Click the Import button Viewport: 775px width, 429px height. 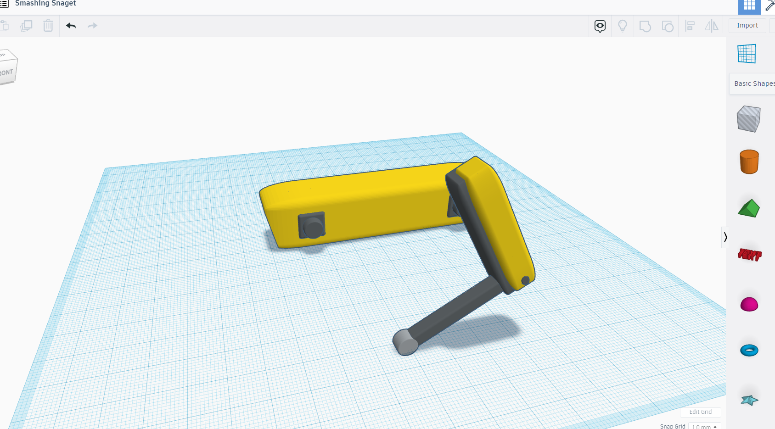point(747,26)
